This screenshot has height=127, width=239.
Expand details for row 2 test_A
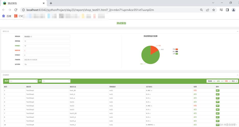pos(218,94)
